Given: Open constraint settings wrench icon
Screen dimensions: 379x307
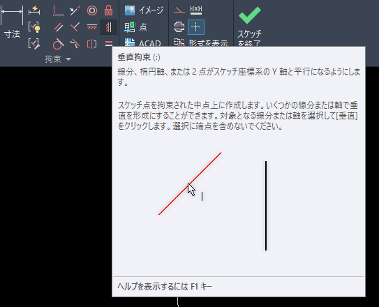Looking at the screenshot, I should click(34, 43).
